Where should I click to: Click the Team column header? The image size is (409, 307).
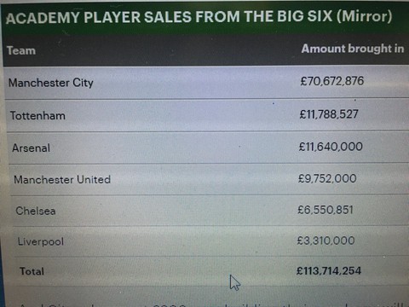(21, 50)
